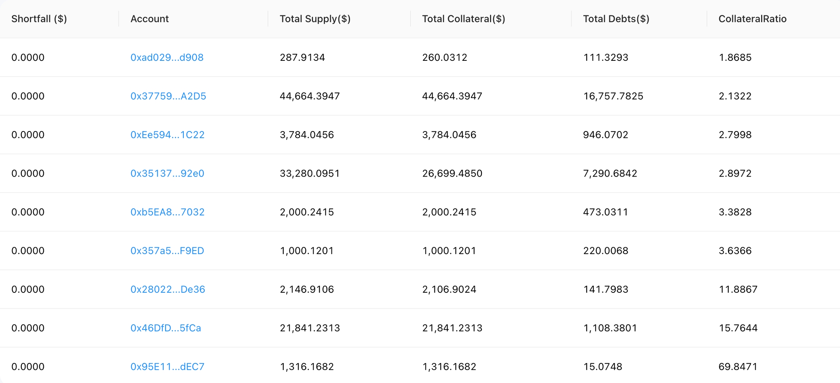This screenshot has height=383, width=840.
Task: Click the CollateralRatio column header
Action: pos(752,19)
